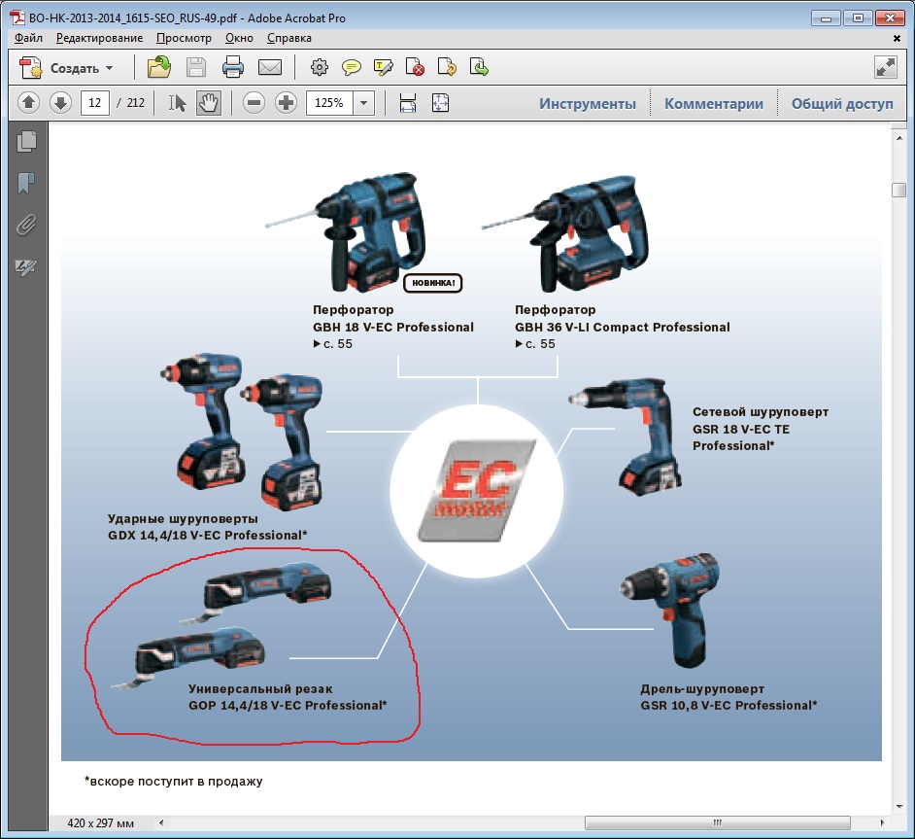The width and height of the screenshot is (915, 839).
Task: Open the Редактирование menu
Action: [99, 38]
